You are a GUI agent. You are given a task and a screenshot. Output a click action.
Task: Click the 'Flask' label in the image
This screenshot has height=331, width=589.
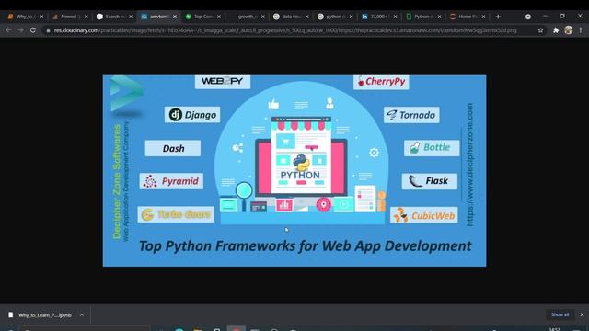[x=430, y=181]
